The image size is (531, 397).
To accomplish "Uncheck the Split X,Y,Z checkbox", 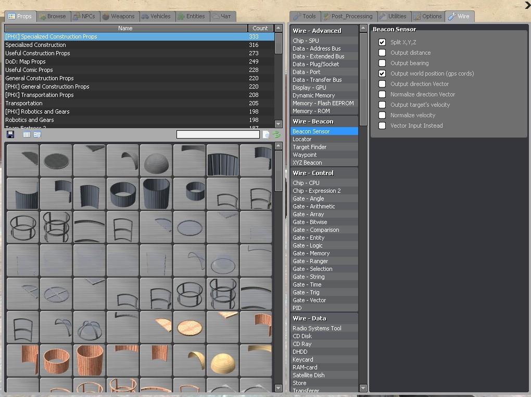I will [x=382, y=42].
